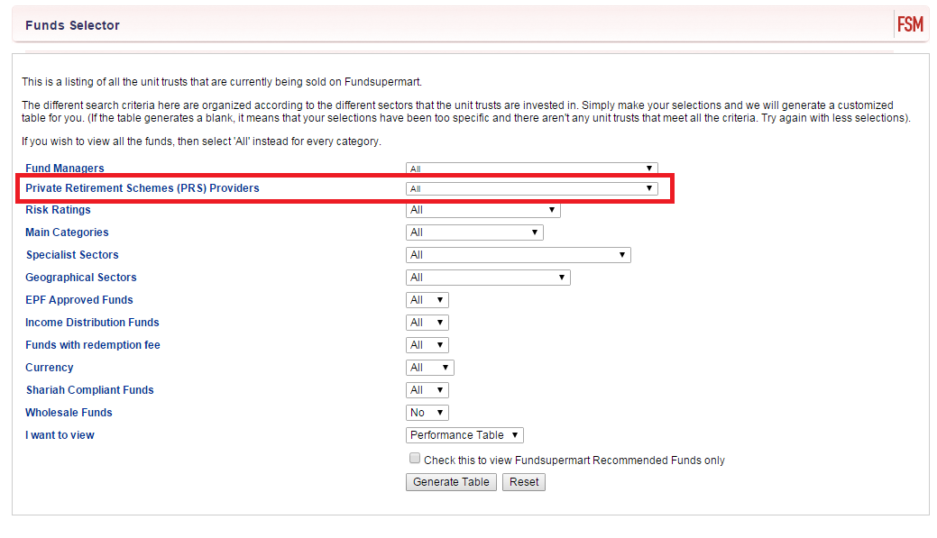
Task: Open Income Distribution Funds dropdown
Action: (427, 323)
